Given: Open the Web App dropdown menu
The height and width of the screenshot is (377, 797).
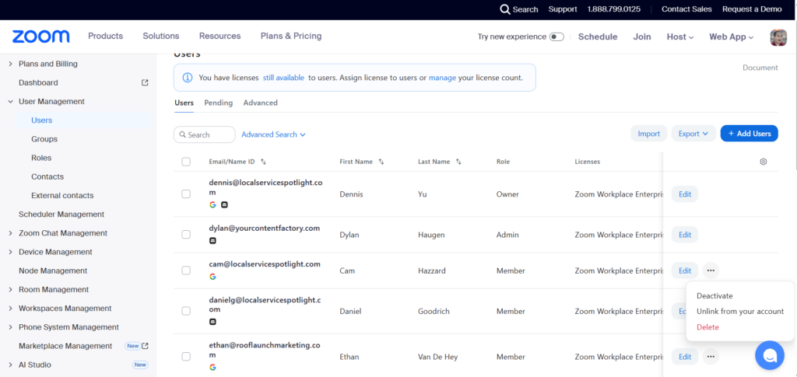Looking at the screenshot, I should pos(732,37).
